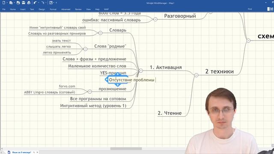
Task: Click the Redo arrow icon
Action: coord(42,3)
